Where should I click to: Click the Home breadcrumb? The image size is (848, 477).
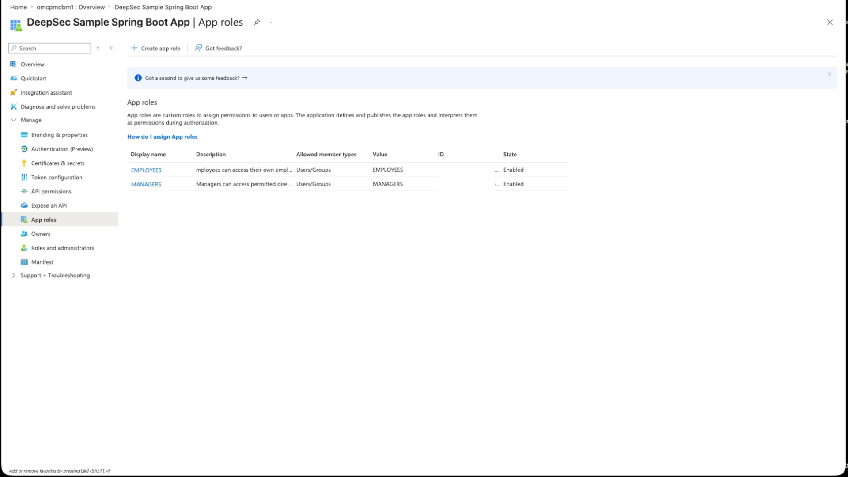click(19, 7)
